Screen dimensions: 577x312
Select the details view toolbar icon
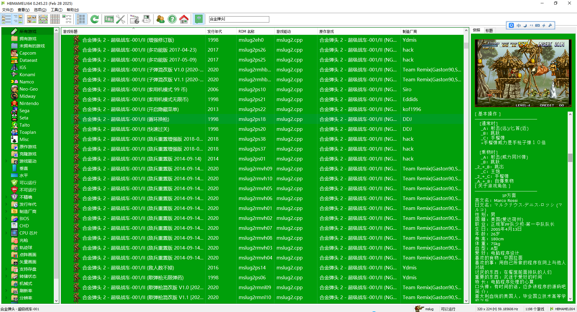pos(67,19)
